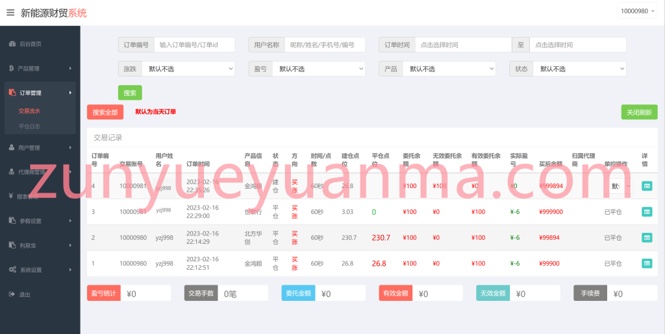Image resolution: width=665 pixels, height=334 pixels.
Task: Click 买后余额 ¥999900 cell
Action: click(x=551, y=211)
